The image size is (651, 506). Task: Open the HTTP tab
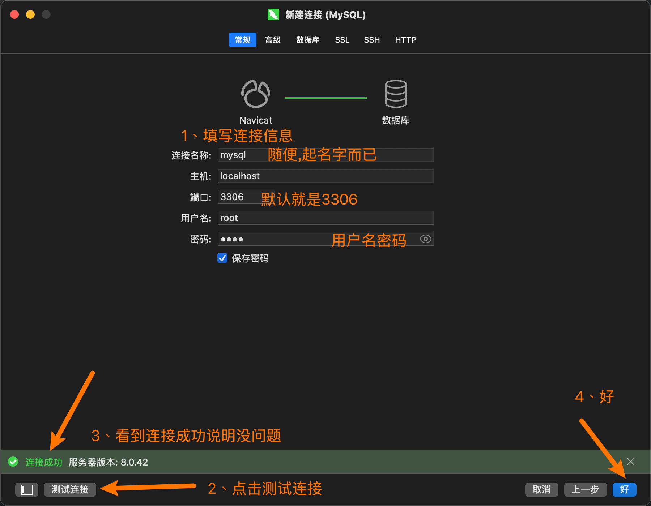(x=405, y=40)
